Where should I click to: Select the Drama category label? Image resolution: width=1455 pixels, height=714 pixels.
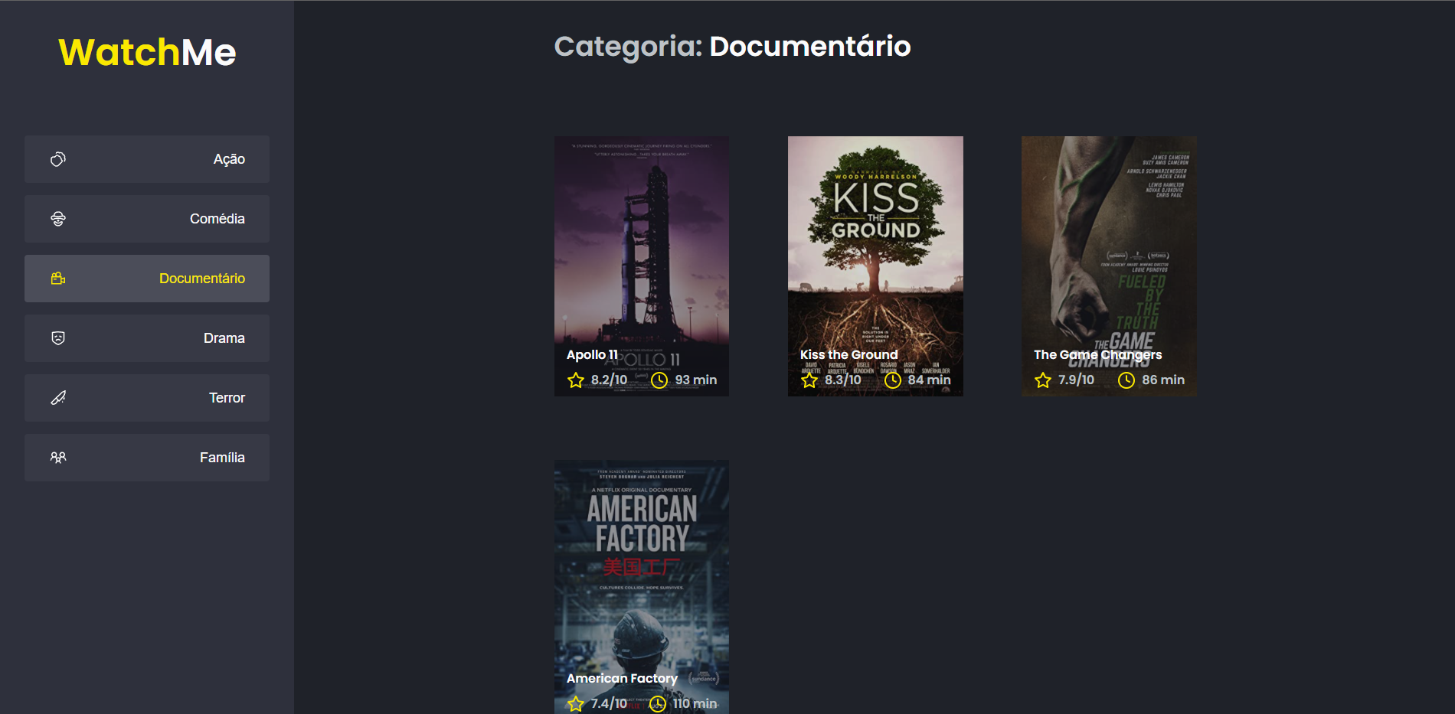coord(224,338)
